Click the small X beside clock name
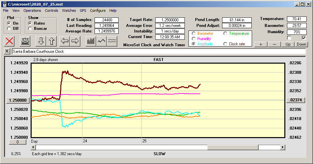This screenshot has height=164, width=313. [7, 51]
